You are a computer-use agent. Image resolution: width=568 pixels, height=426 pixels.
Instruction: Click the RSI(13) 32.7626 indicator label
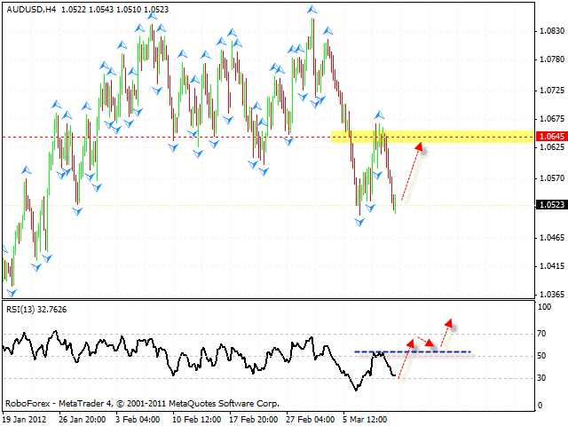tap(36, 310)
